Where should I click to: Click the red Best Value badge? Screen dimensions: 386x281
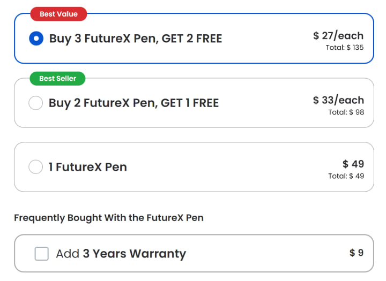click(58, 14)
